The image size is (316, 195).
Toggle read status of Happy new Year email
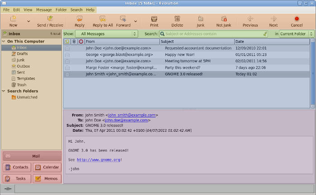pyautogui.click(x=67, y=55)
